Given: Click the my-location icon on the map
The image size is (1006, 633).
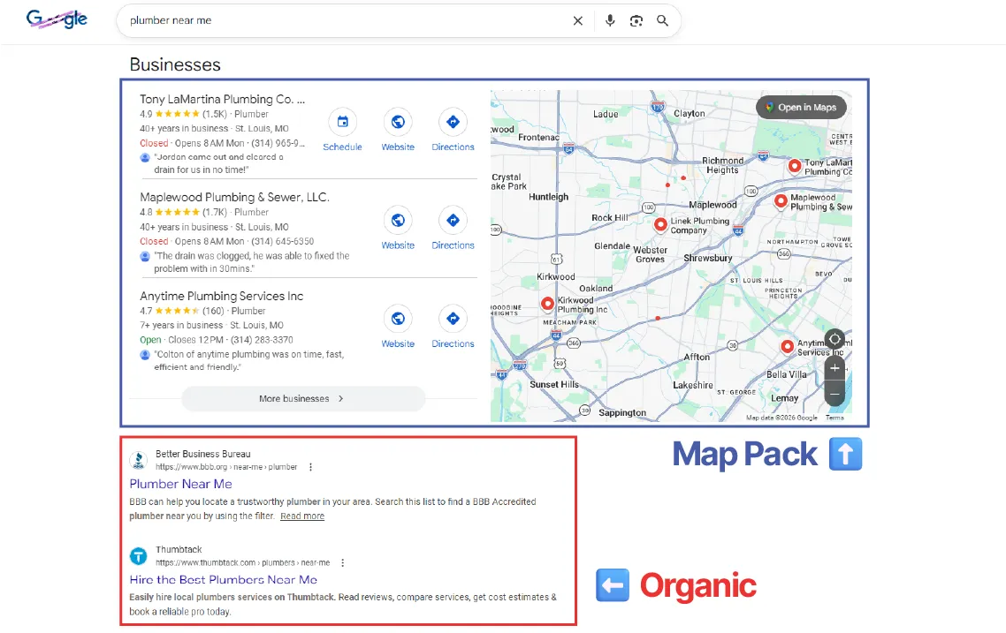Looking at the screenshot, I should click(x=835, y=340).
